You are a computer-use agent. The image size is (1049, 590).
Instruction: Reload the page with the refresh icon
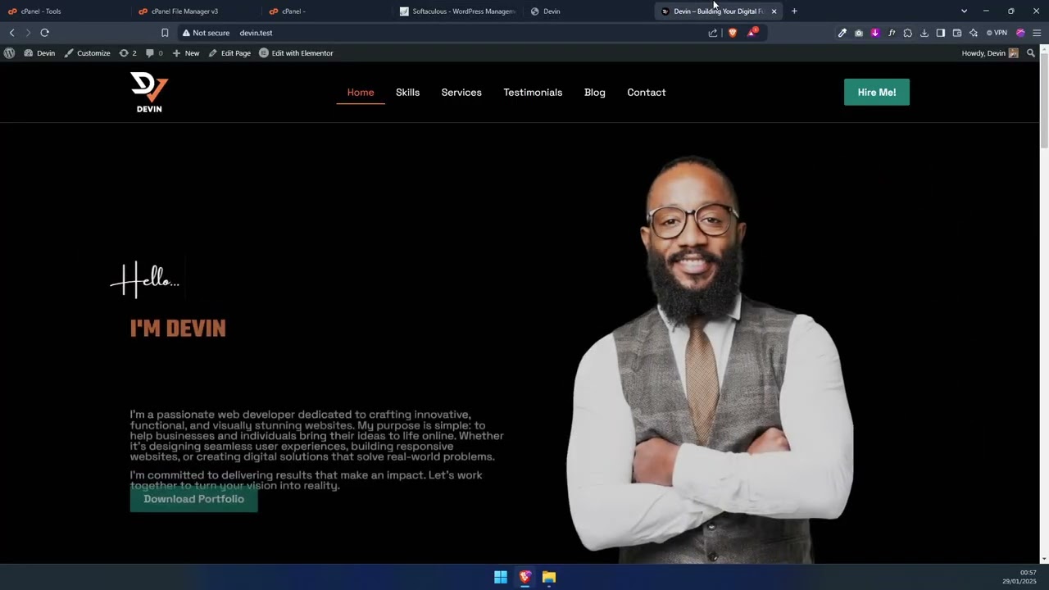tap(44, 33)
